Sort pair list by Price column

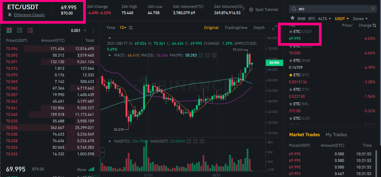coord(347,25)
